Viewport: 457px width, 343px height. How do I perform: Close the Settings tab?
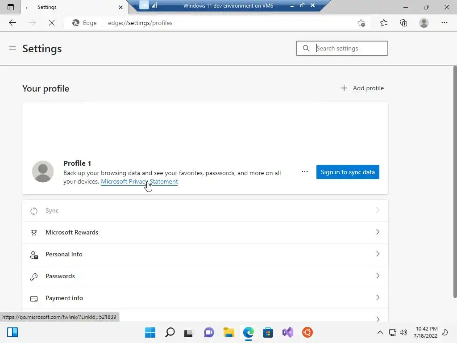[x=120, y=7]
